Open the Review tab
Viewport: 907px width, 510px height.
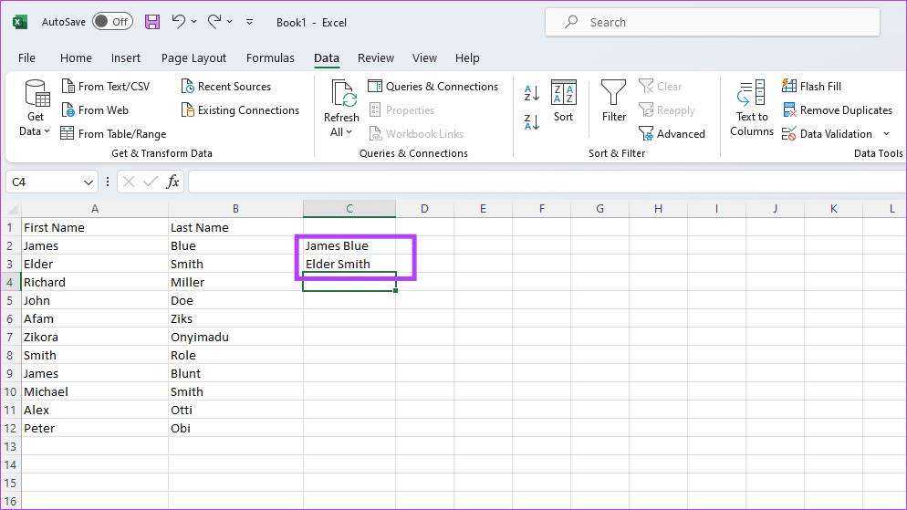(x=375, y=57)
